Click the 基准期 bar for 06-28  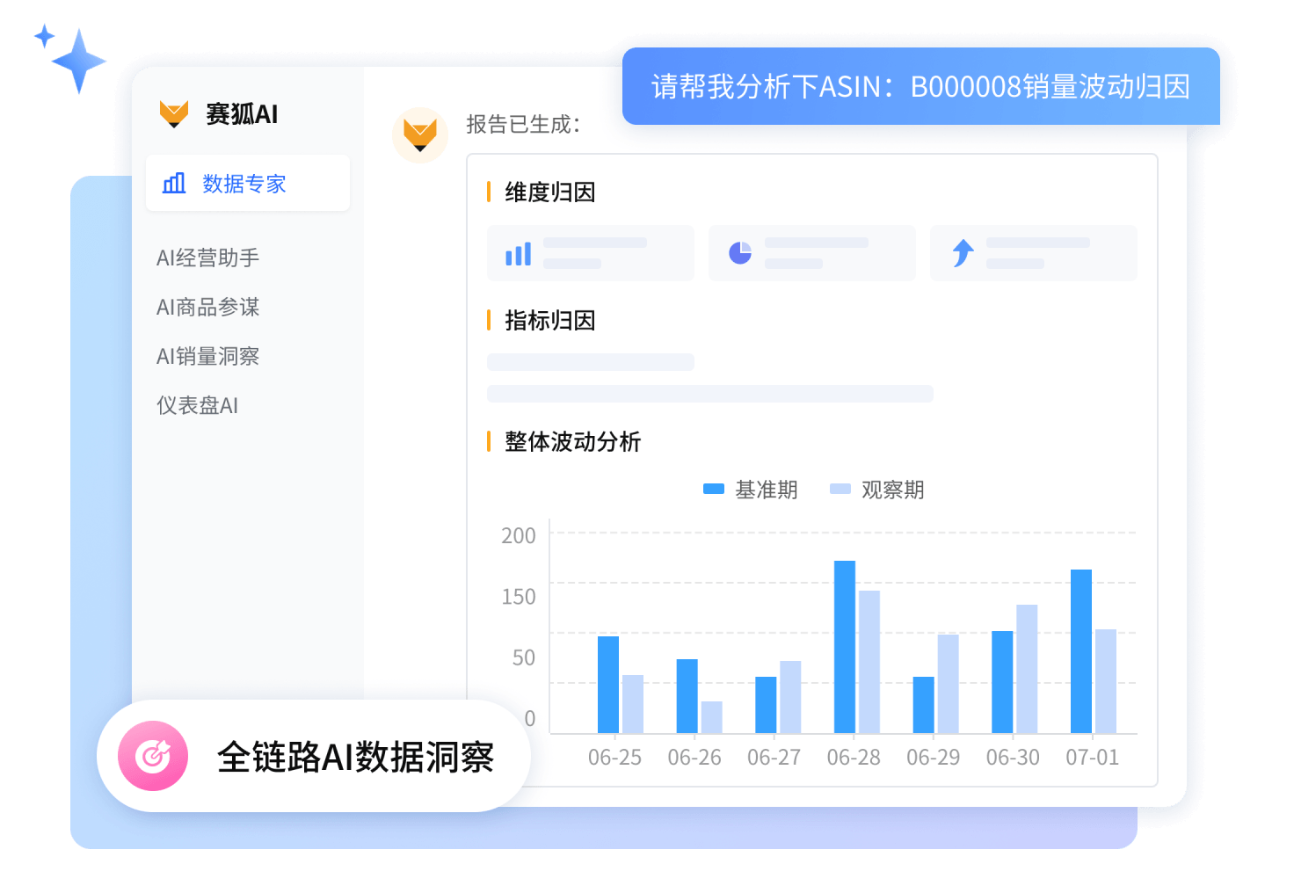[845, 647]
